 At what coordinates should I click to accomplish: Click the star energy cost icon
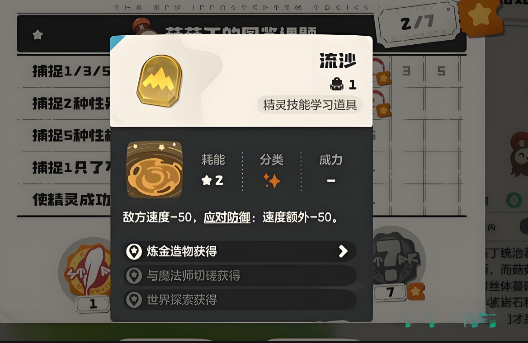pos(207,180)
